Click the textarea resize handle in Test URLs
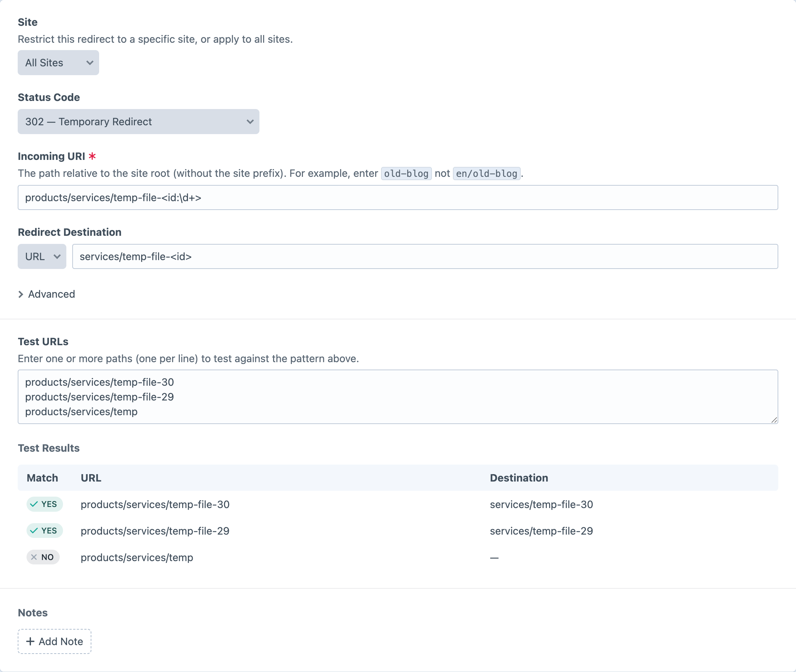Viewport: 796px width, 672px height. click(x=774, y=420)
